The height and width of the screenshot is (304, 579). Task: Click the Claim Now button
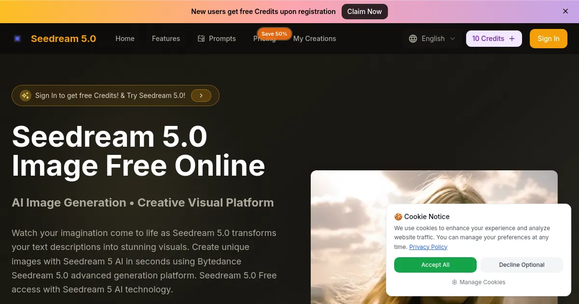(364, 11)
